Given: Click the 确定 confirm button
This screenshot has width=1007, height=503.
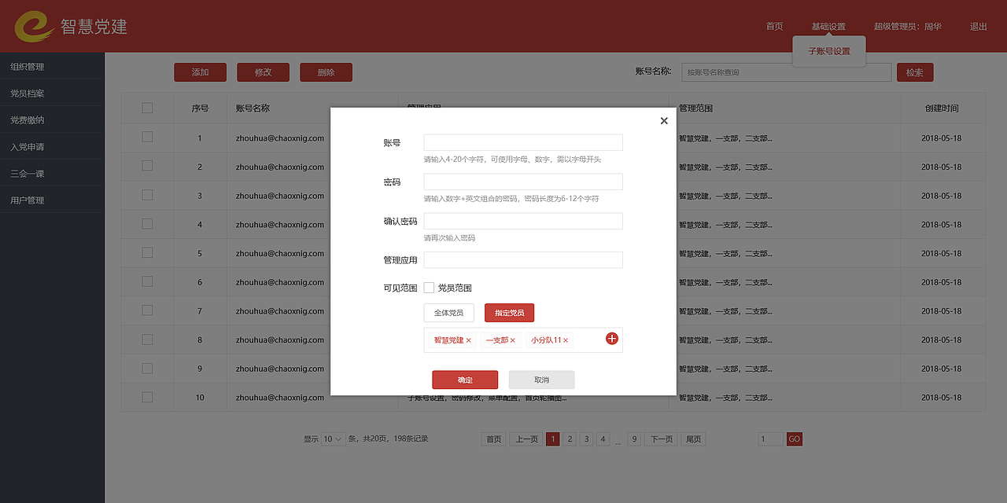Looking at the screenshot, I should (465, 379).
